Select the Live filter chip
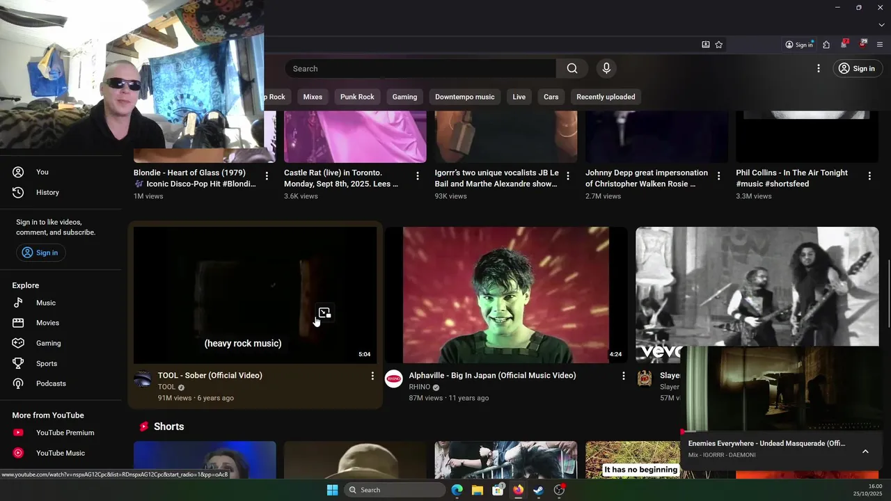This screenshot has width=891, height=501. [519, 97]
